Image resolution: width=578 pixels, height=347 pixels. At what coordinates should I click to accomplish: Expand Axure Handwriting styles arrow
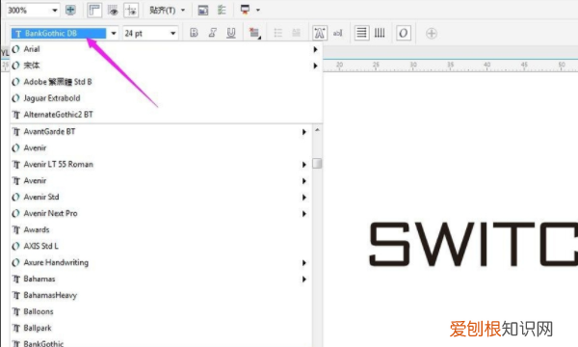coord(304,262)
